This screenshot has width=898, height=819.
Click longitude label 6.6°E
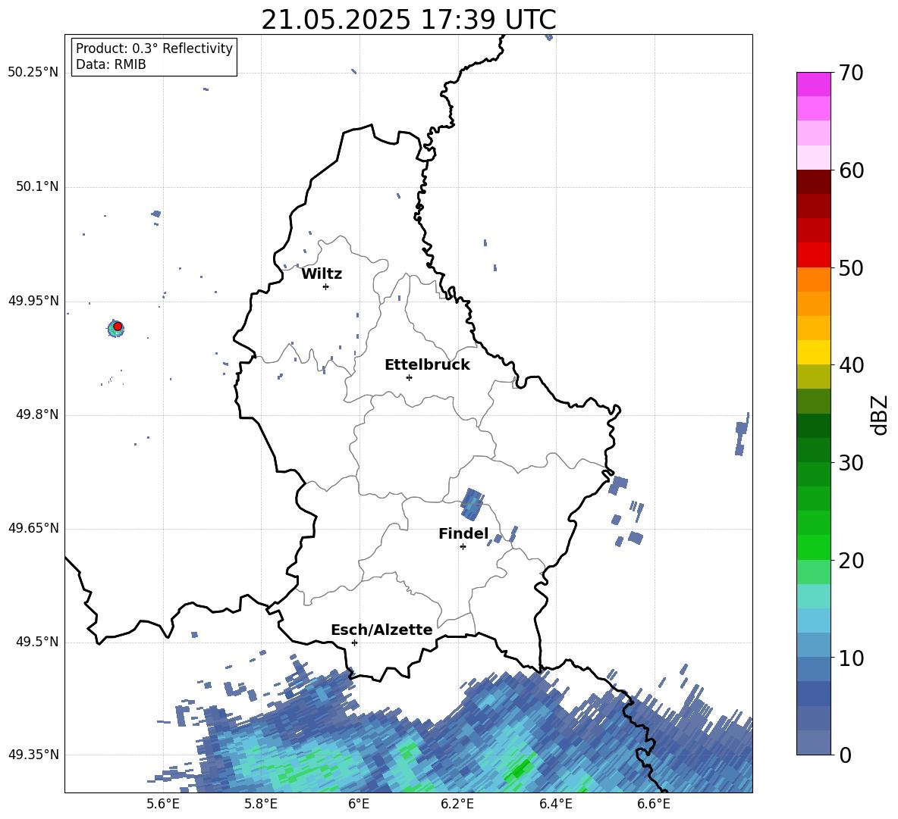point(654,804)
